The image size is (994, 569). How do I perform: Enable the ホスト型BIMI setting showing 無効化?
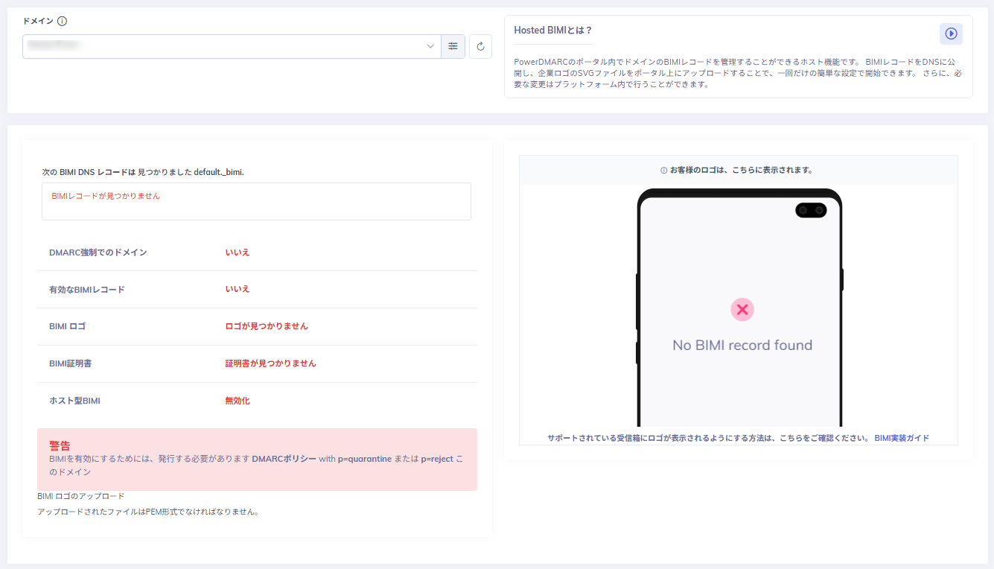237,400
